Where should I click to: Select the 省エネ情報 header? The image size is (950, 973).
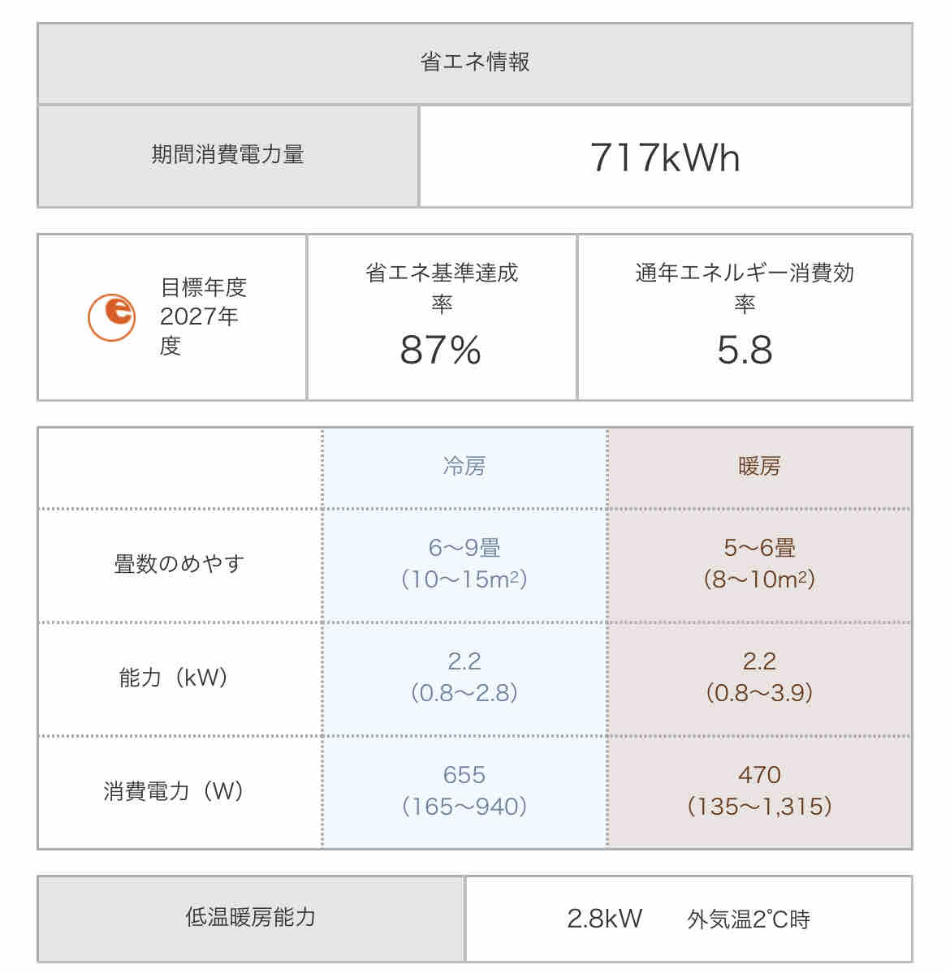tap(474, 62)
